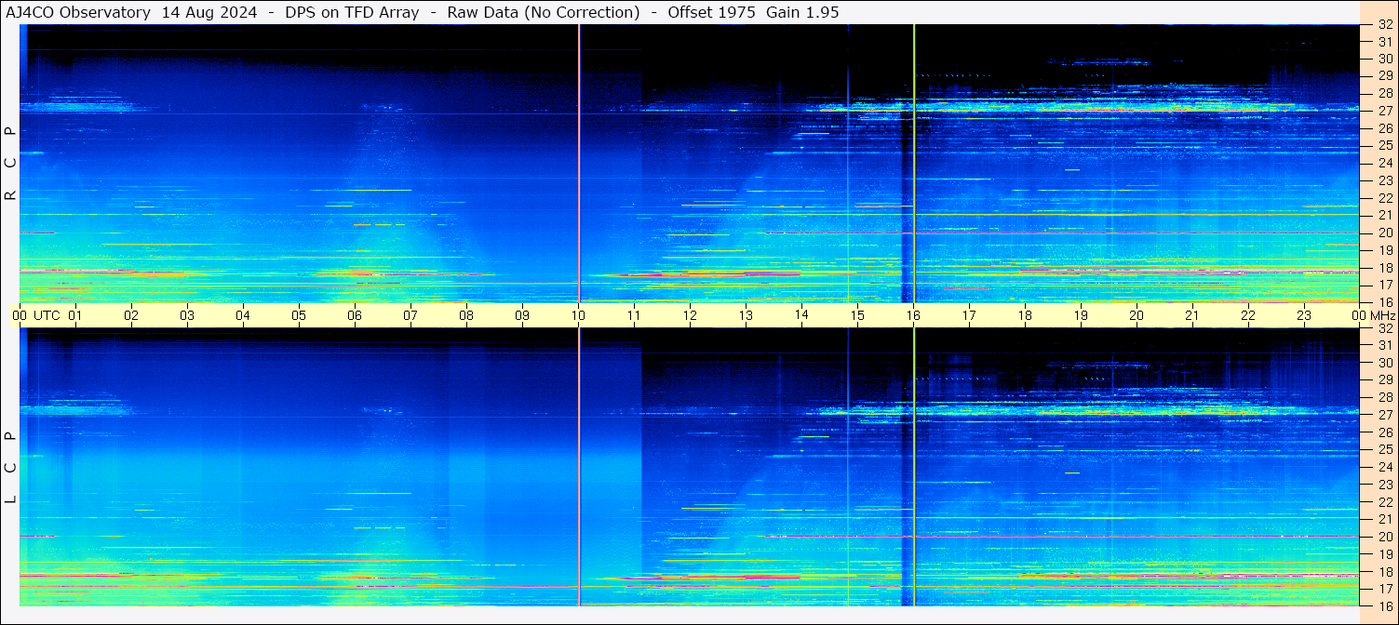Click the 10 hour label on time axis
The height and width of the screenshot is (625, 1399).
(578, 315)
